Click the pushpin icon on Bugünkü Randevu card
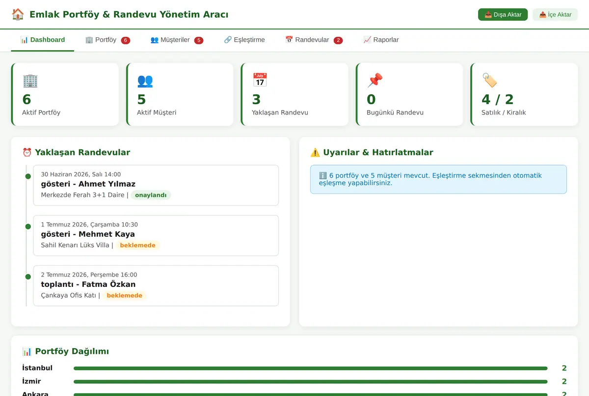 pyautogui.click(x=375, y=81)
